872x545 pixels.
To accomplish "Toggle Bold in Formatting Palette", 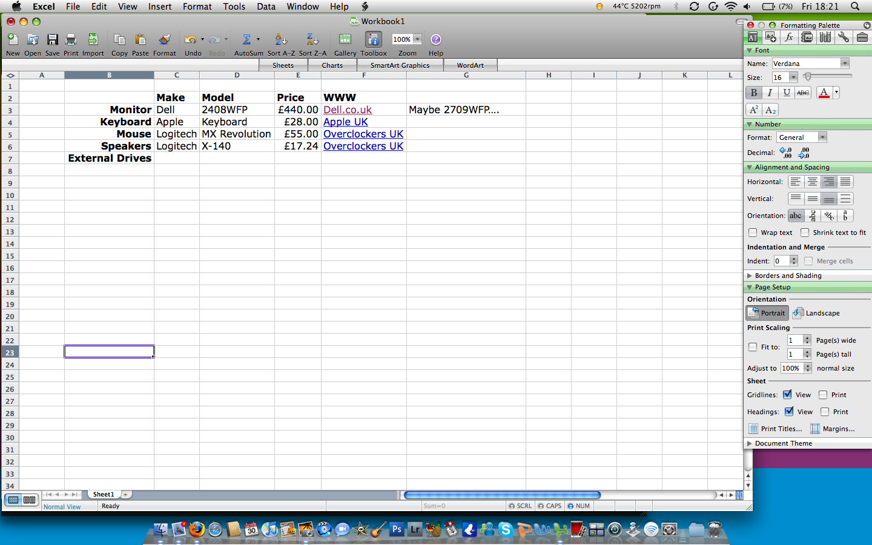I will (x=754, y=93).
